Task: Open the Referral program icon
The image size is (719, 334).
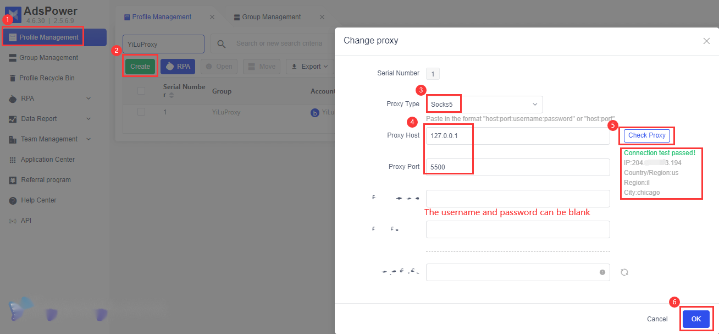Action: pyautogui.click(x=13, y=180)
